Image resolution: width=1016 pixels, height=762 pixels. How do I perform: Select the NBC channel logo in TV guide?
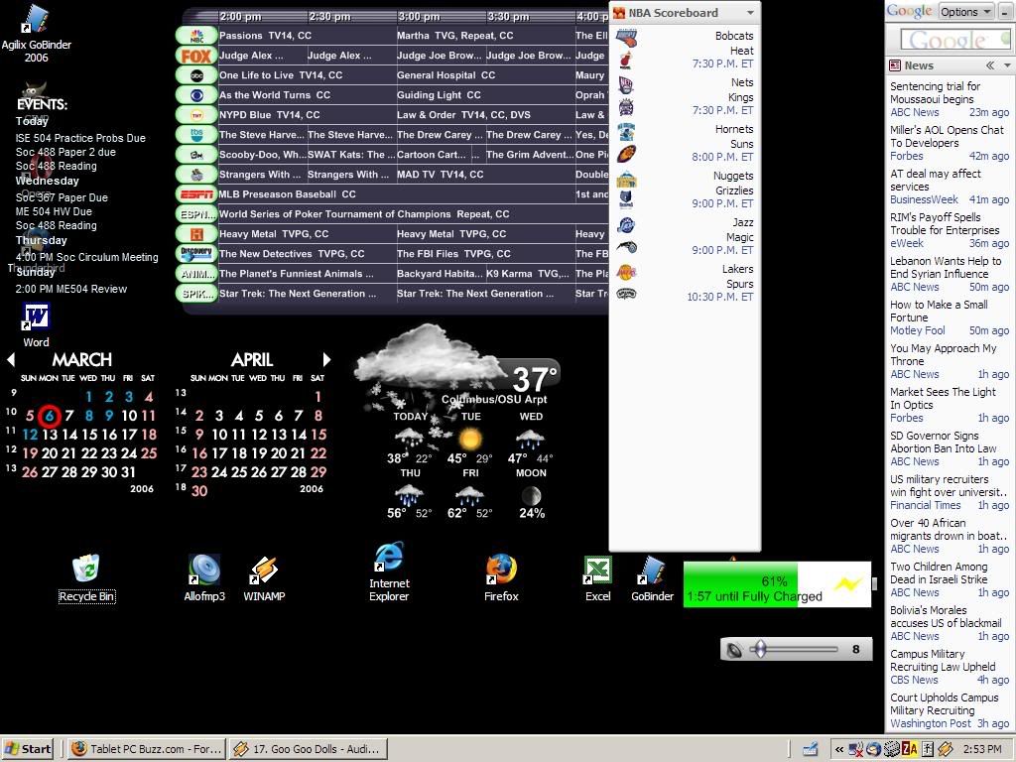pyautogui.click(x=196, y=36)
